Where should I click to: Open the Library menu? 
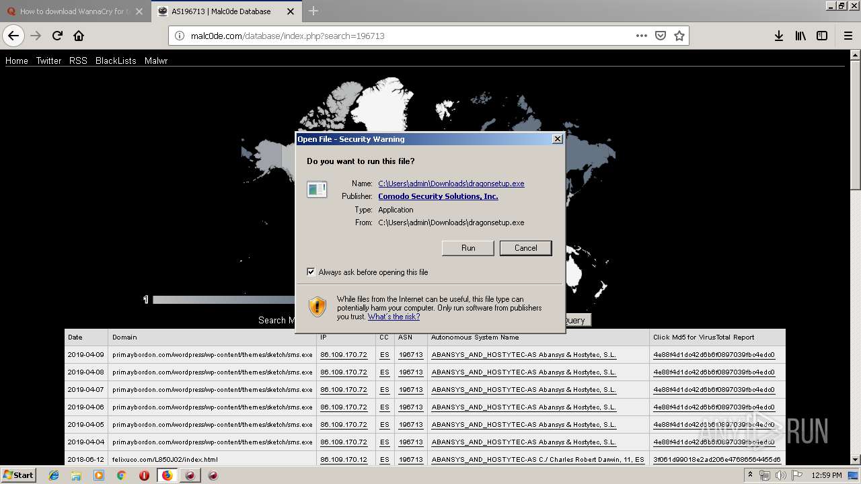click(x=800, y=36)
